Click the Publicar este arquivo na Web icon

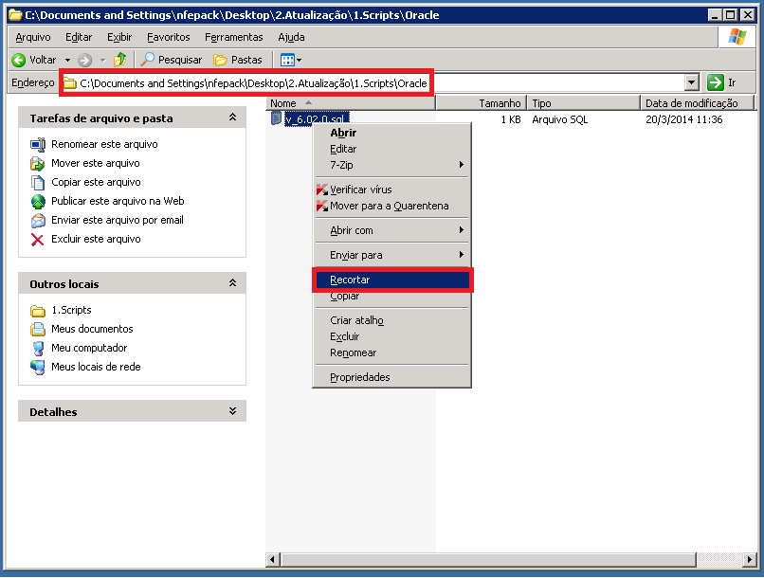click(38, 201)
